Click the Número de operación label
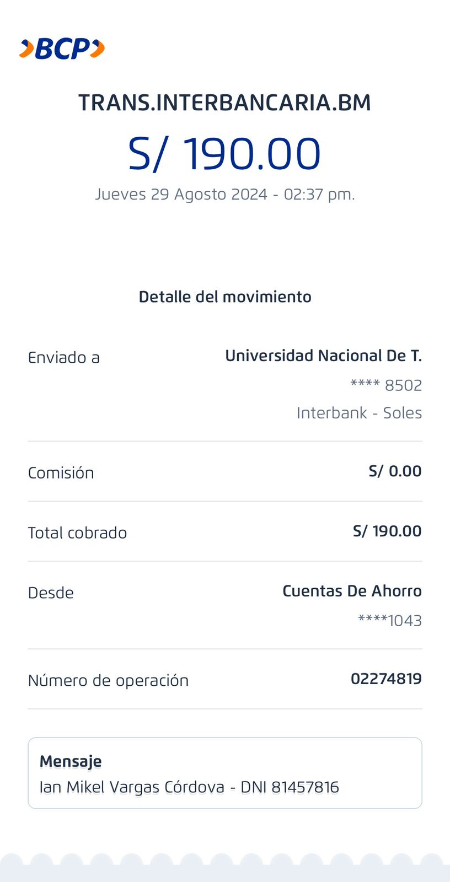This screenshot has width=450, height=882. 108,681
